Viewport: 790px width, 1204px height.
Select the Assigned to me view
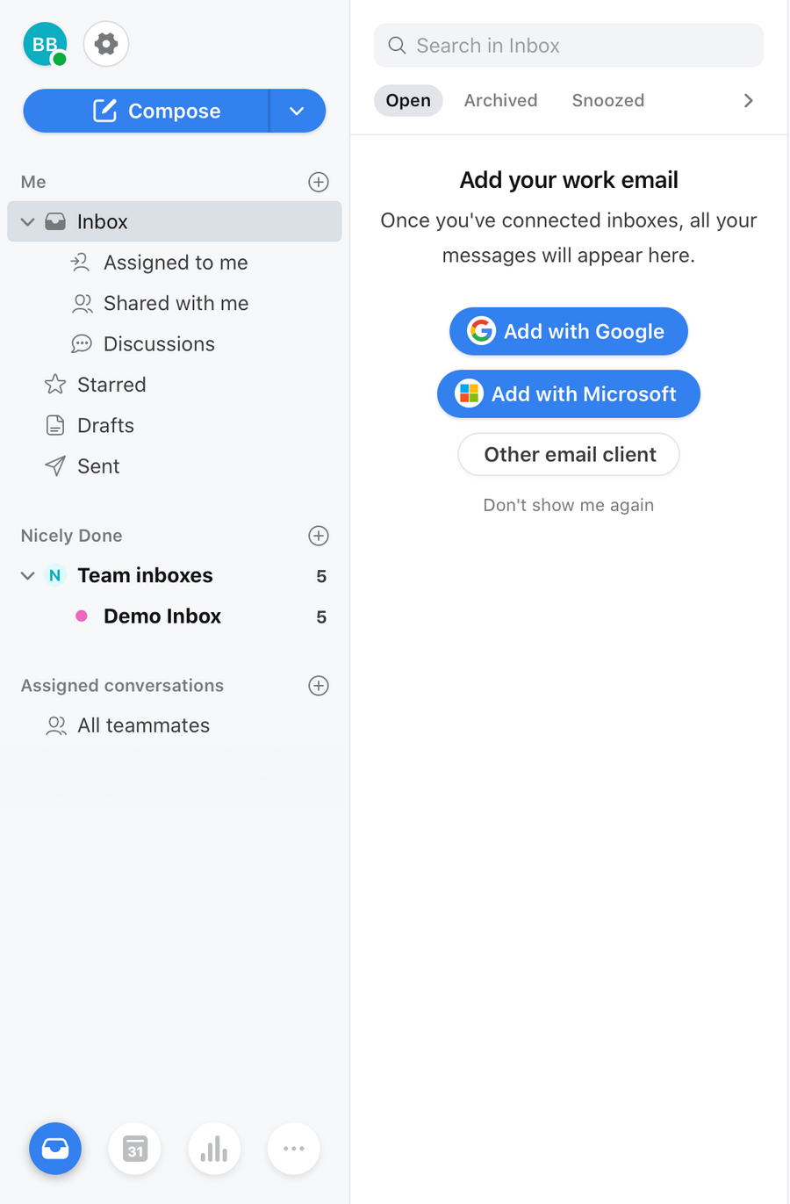(175, 262)
